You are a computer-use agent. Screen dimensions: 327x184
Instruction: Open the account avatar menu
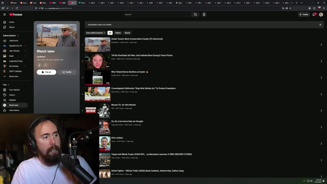[321, 15]
